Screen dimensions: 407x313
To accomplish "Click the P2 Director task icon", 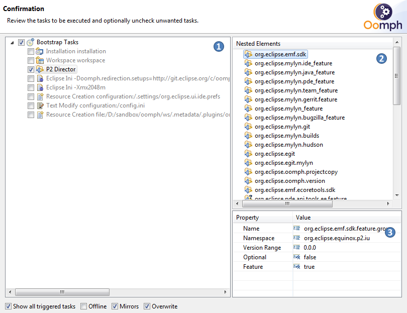I will click(x=40, y=69).
